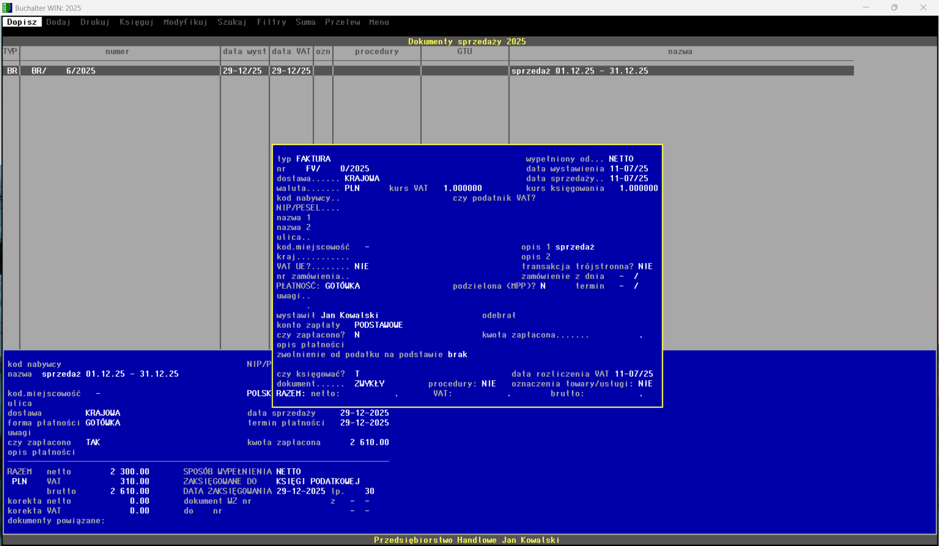Screen dimensions: 939x546
Task: Click the 'czy podatnik VAT?' field
Action: coord(494,198)
